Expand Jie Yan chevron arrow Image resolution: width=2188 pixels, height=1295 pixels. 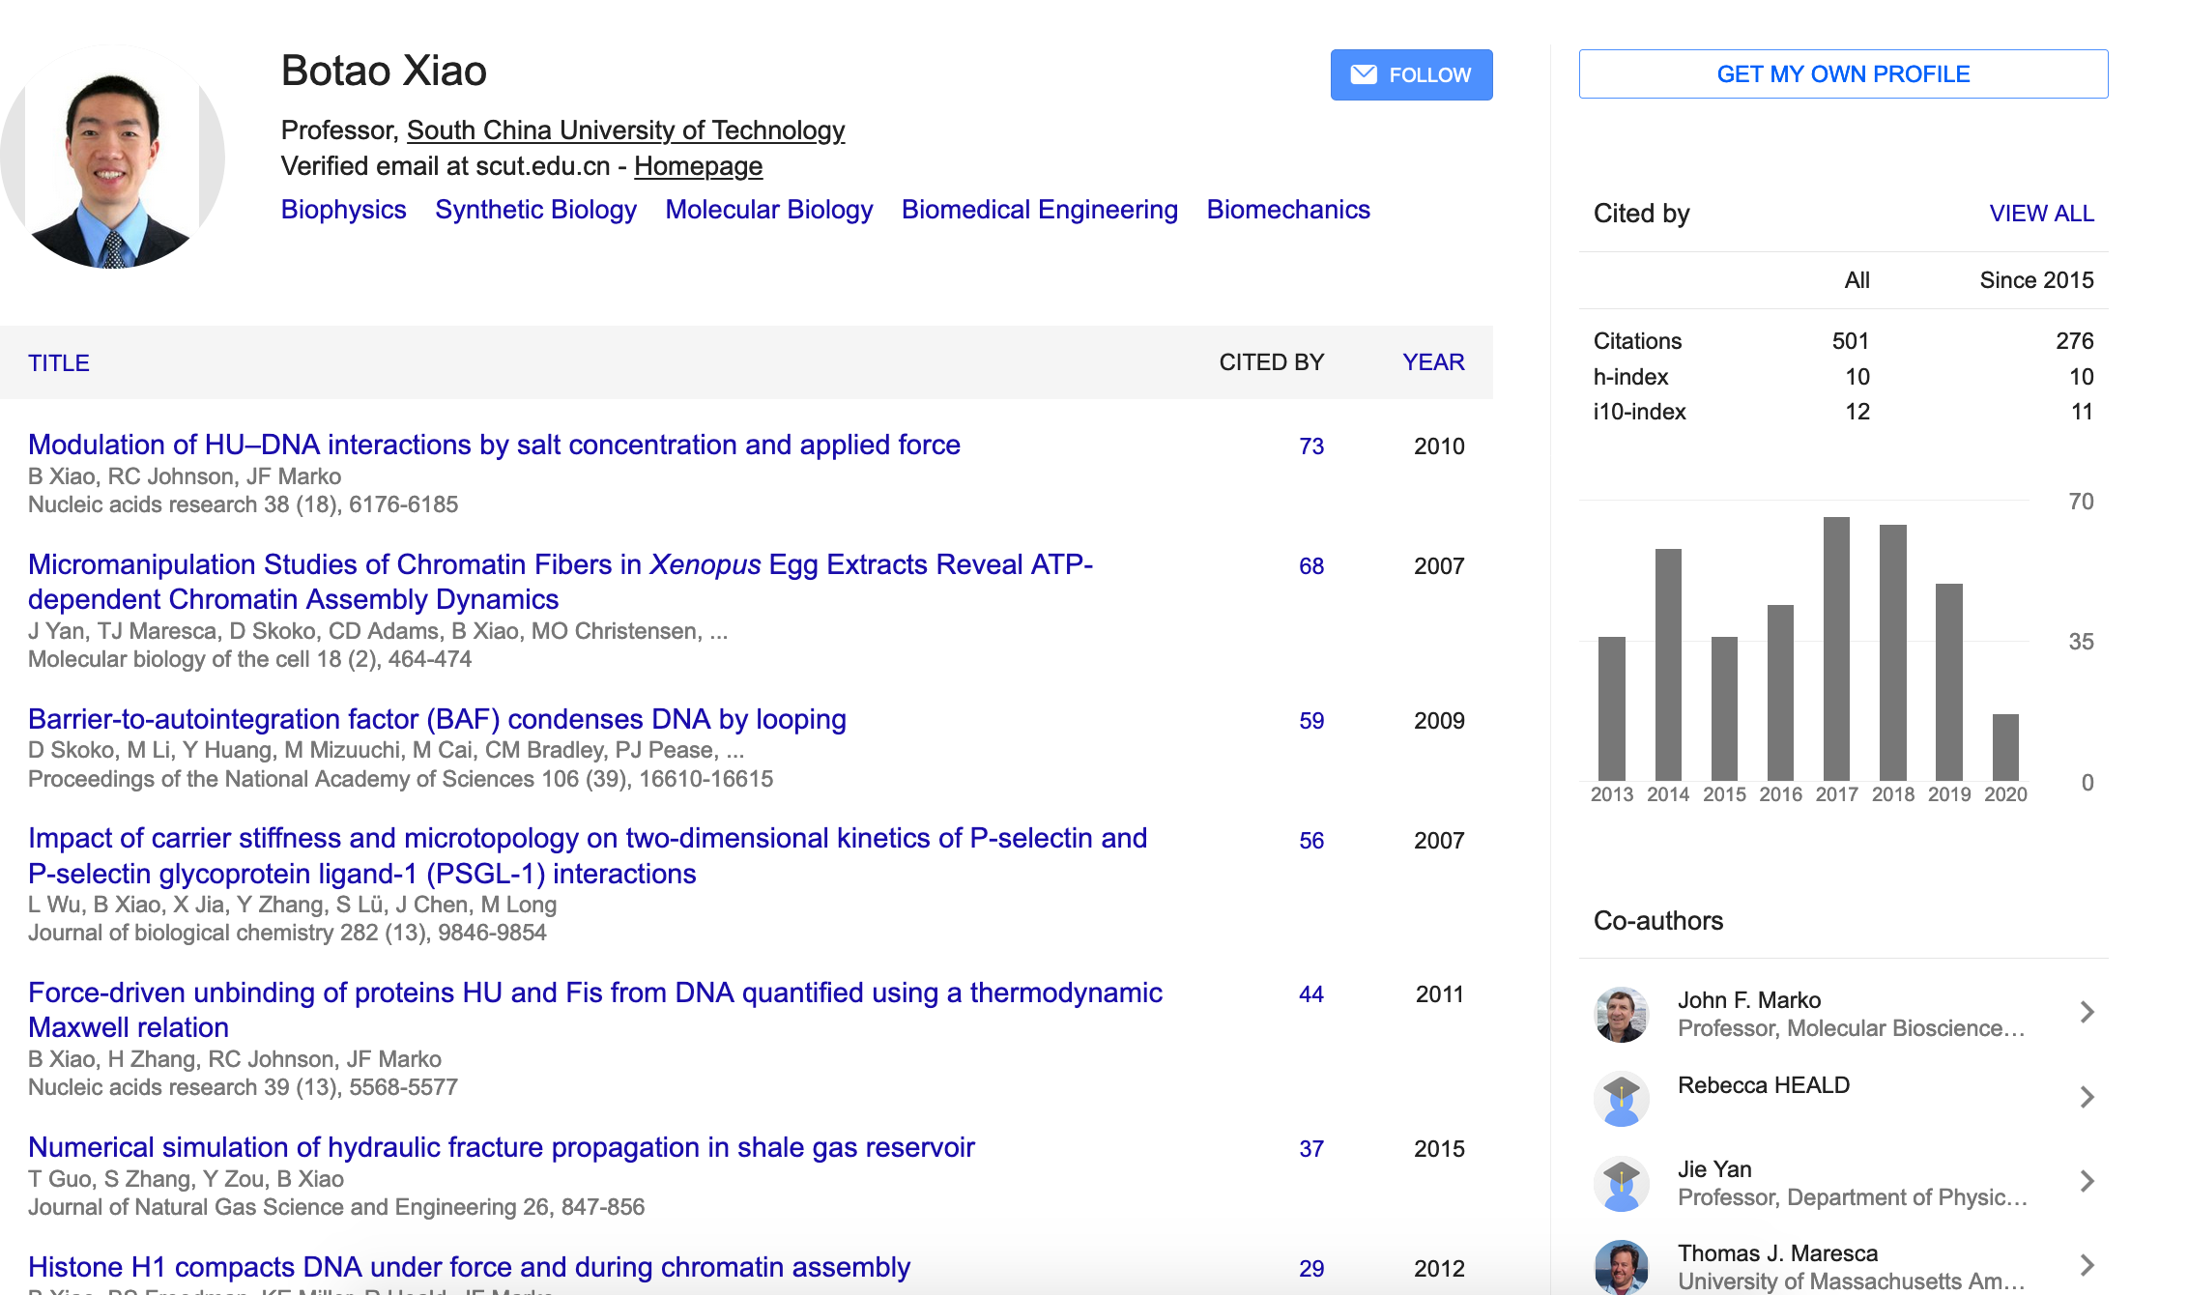2087,1181
